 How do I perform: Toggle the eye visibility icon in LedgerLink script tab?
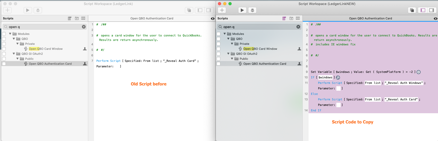point(213,19)
